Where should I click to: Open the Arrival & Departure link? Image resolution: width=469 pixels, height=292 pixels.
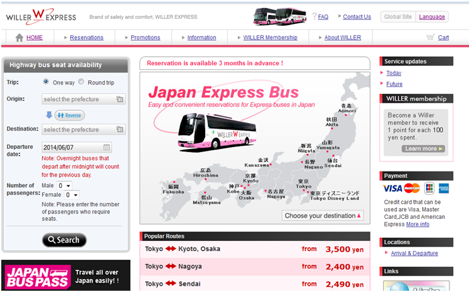point(414,253)
